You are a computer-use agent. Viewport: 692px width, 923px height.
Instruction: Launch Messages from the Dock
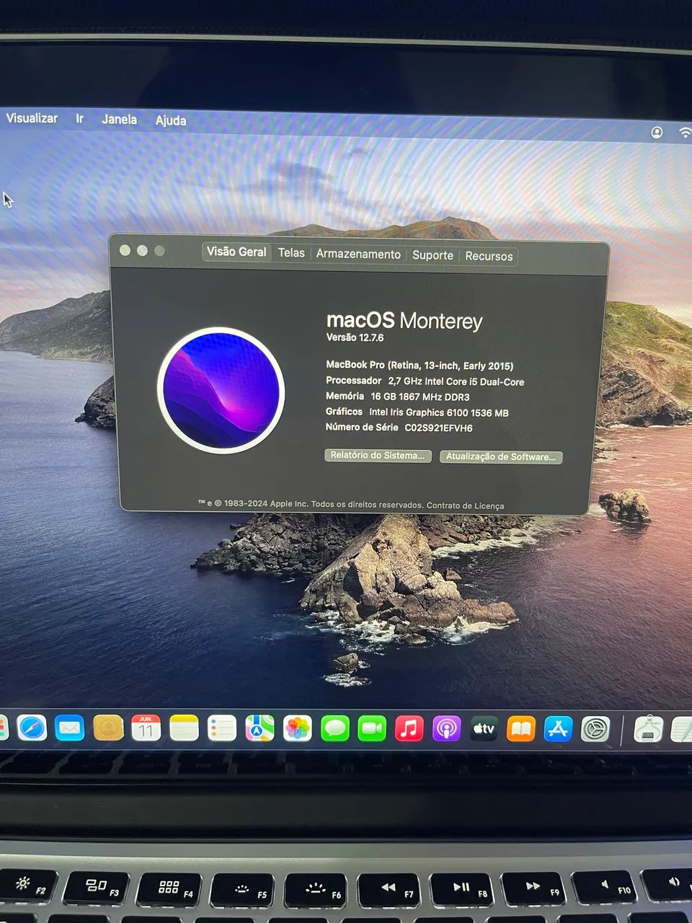[x=334, y=728]
